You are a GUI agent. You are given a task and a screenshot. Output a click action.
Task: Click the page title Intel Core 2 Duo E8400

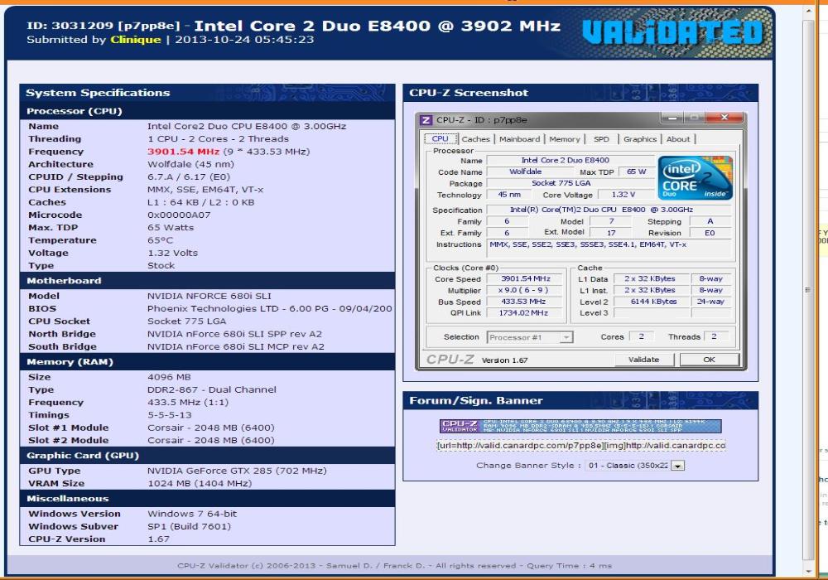pos(377,26)
